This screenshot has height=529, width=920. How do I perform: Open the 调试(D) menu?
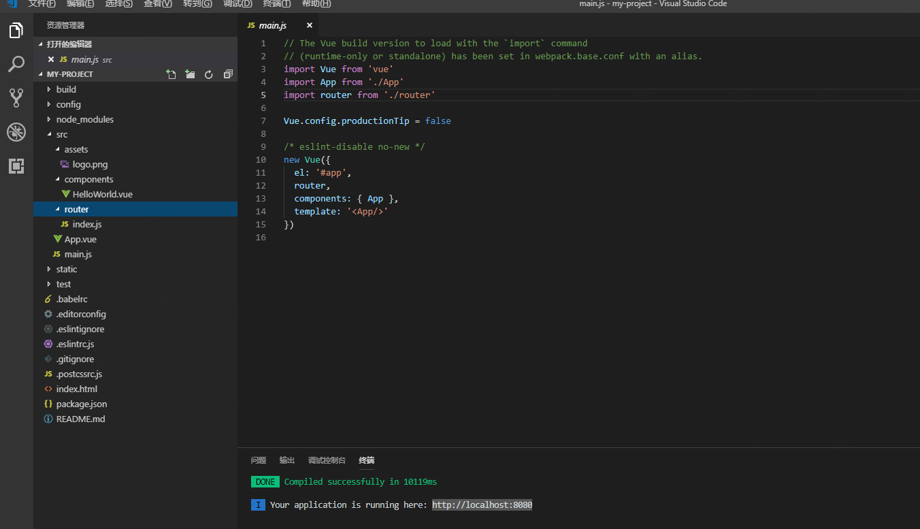(237, 4)
